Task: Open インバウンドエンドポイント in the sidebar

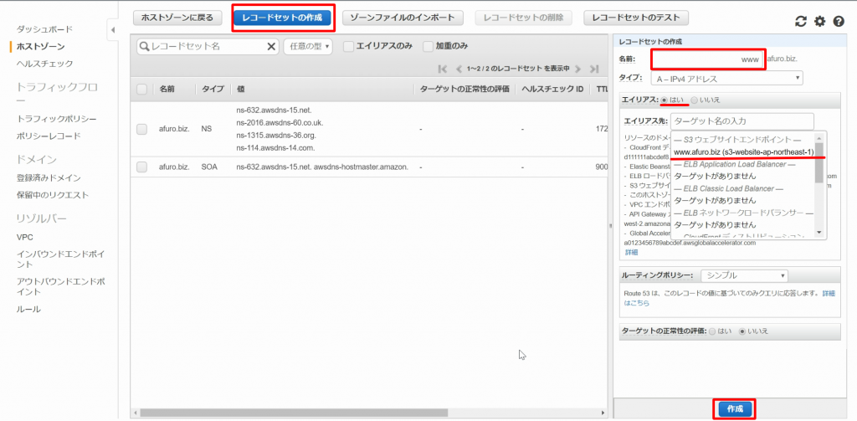Action: [60, 259]
